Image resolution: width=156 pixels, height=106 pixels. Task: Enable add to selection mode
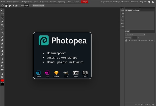[x=10, y=6]
